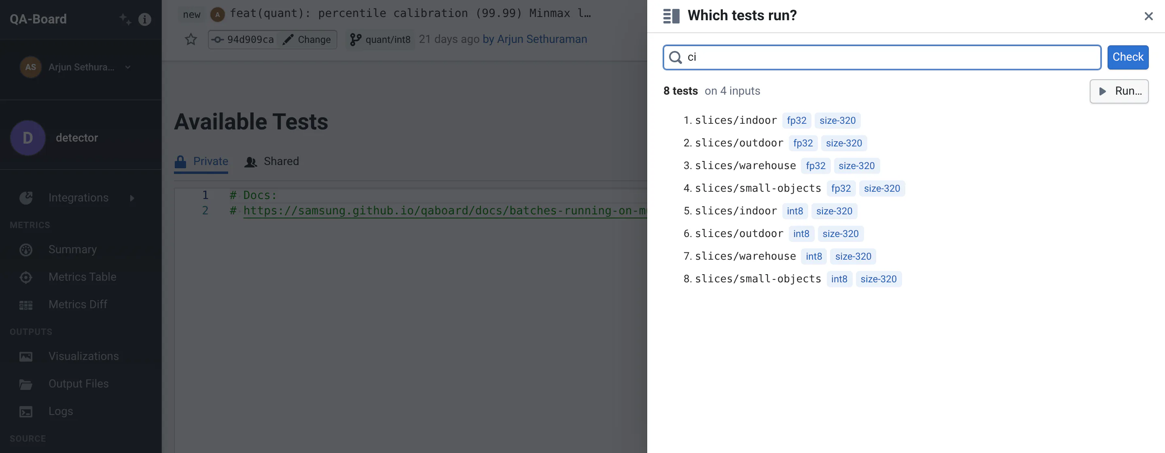Expand the Integrations submenu arrow

click(x=132, y=198)
